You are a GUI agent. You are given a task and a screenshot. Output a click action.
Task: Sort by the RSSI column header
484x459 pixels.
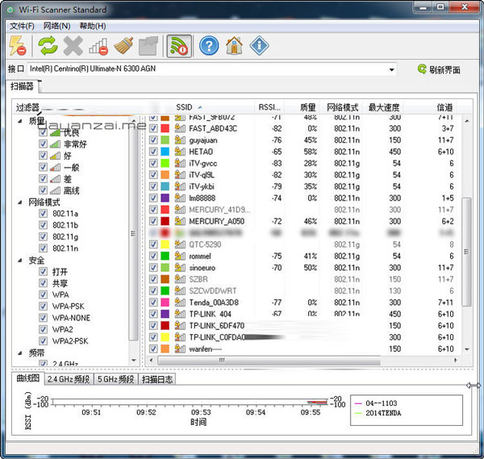click(x=269, y=107)
